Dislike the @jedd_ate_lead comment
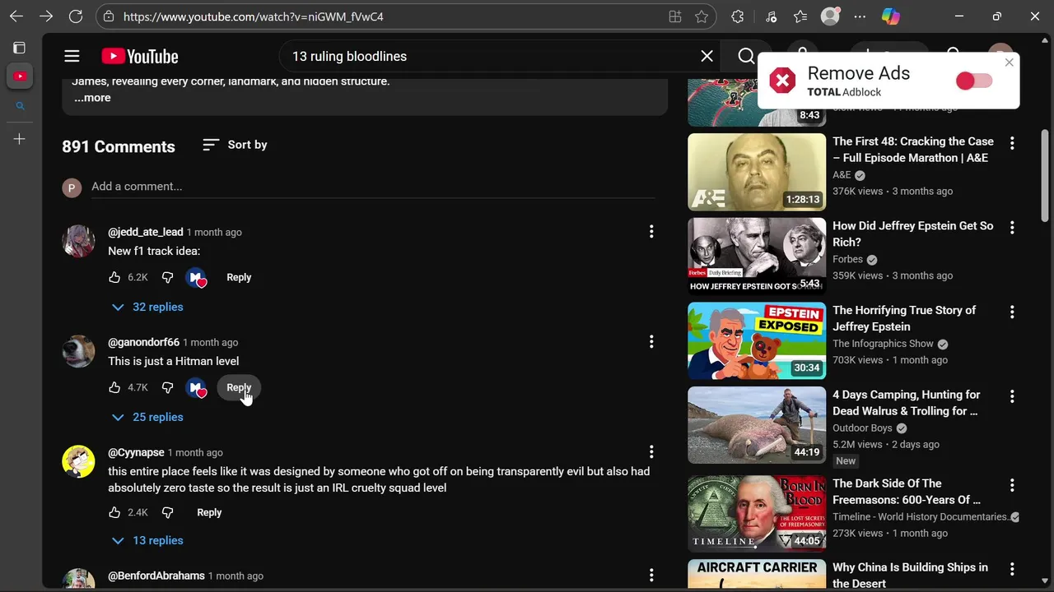The height and width of the screenshot is (592, 1054). point(167,277)
